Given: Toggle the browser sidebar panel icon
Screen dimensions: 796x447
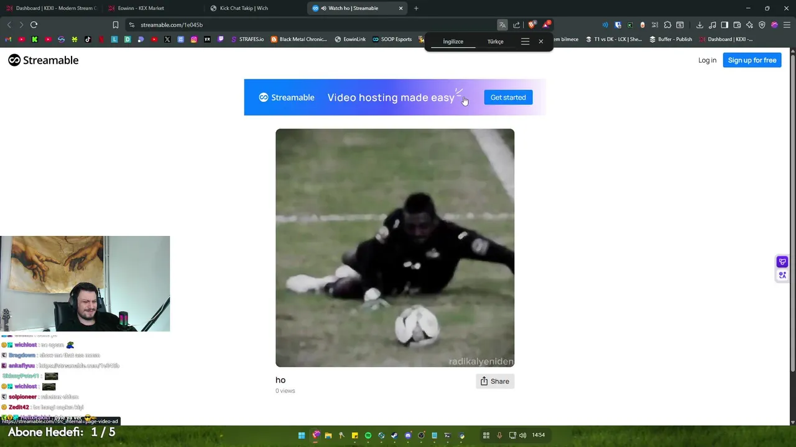Looking at the screenshot, I should [x=724, y=25].
